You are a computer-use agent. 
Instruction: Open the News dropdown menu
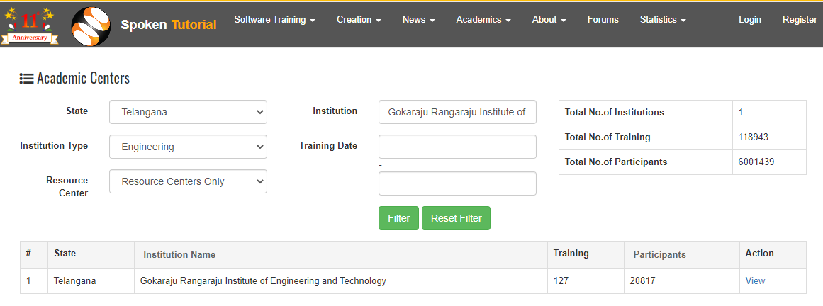point(419,19)
